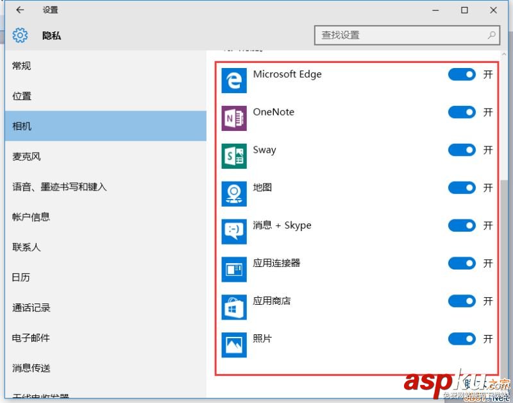Disable camera for 应用商店
Image resolution: width=513 pixels, height=403 pixels.
[462, 301]
